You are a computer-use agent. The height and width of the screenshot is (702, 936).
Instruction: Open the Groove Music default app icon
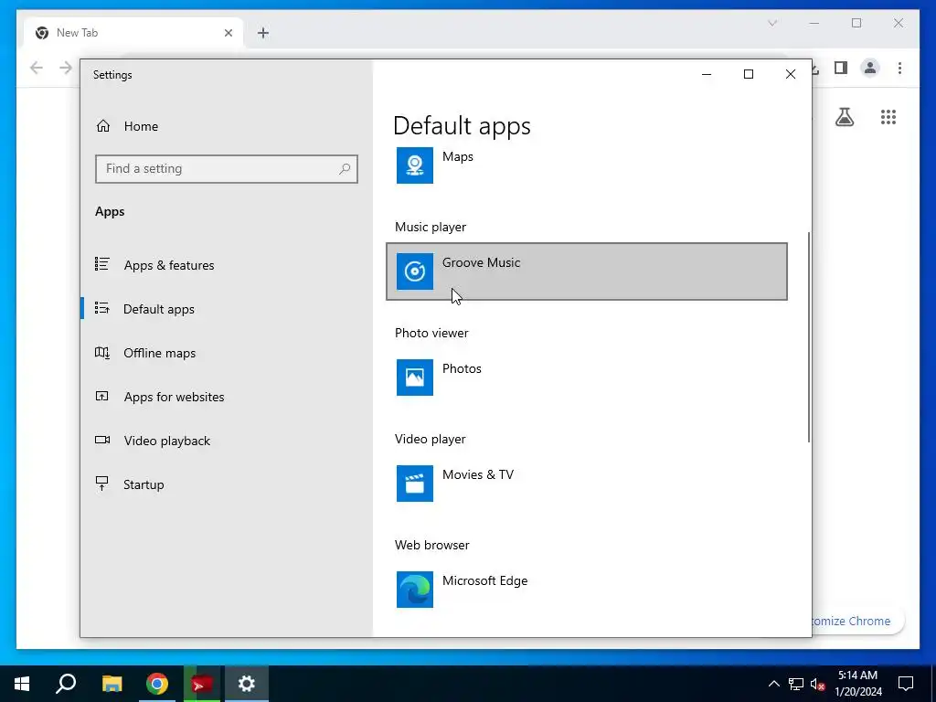415,271
